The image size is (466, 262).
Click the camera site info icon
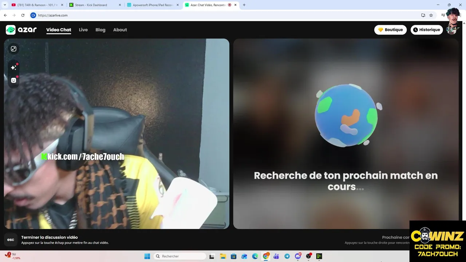tap(33, 15)
